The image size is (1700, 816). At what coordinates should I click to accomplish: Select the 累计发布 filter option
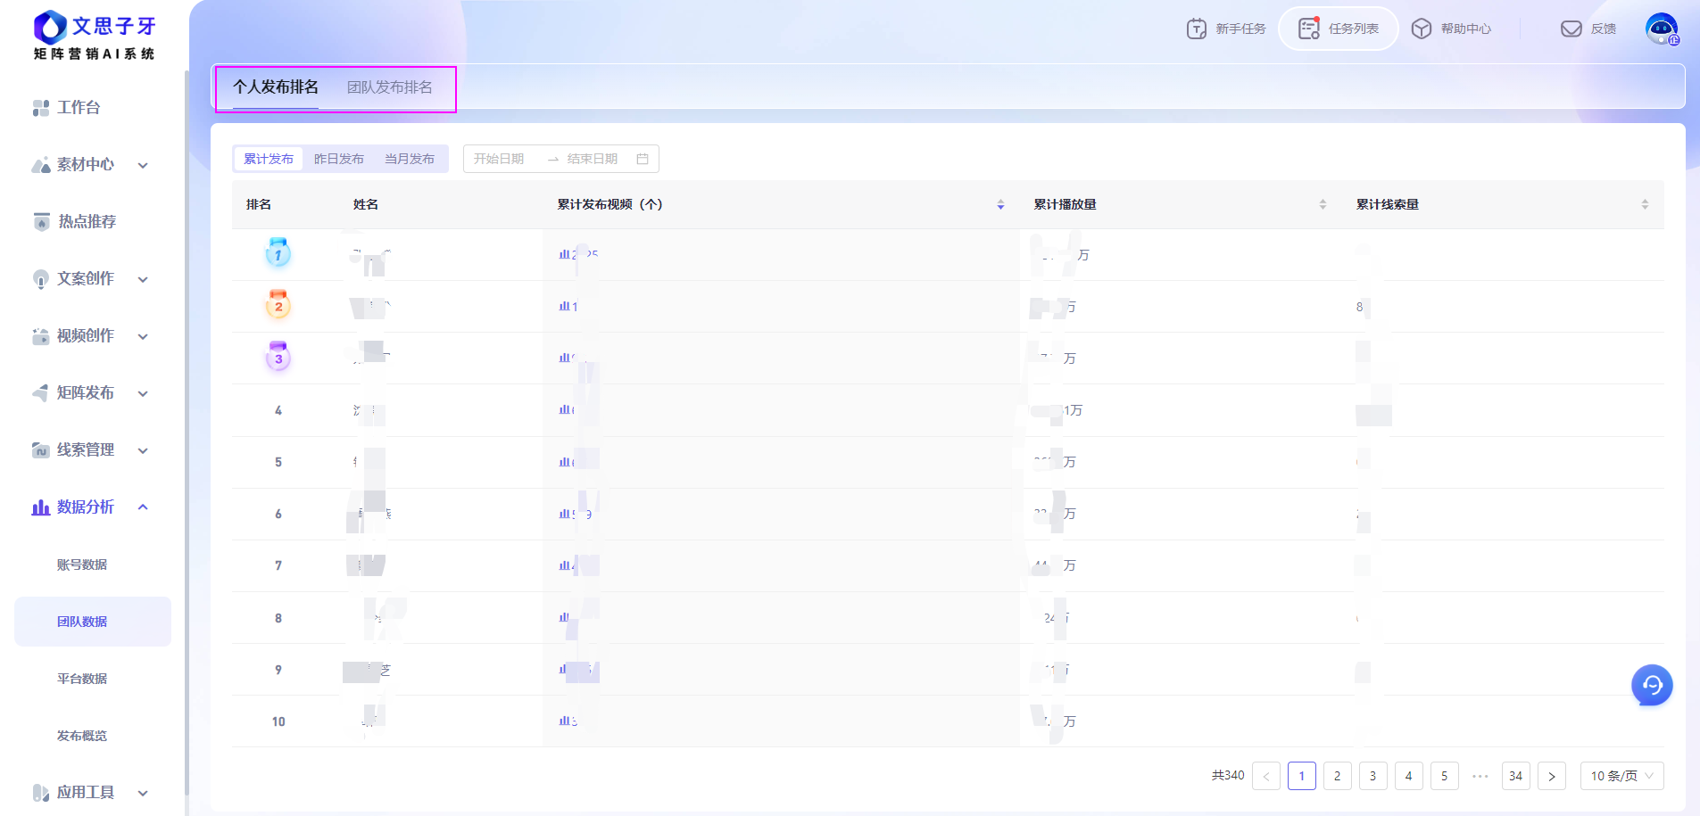pos(269,159)
